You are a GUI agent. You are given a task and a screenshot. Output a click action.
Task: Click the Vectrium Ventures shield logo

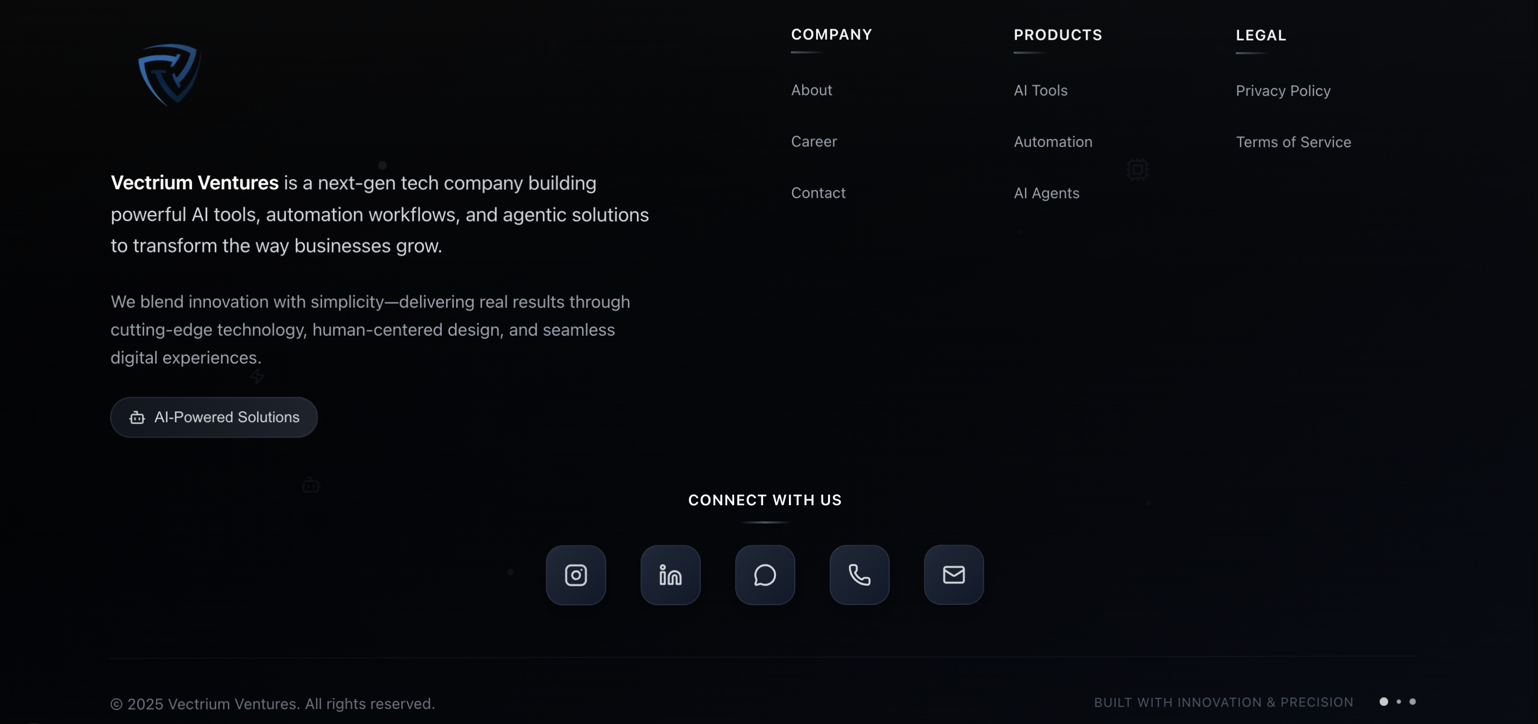click(170, 75)
